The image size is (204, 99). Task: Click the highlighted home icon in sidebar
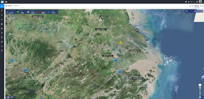[x=2, y=6]
